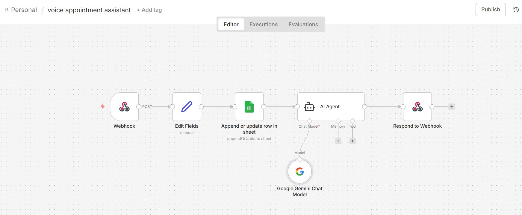
Task: Go to the Personal project breadcrumb
Action: (x=24, y=10)
